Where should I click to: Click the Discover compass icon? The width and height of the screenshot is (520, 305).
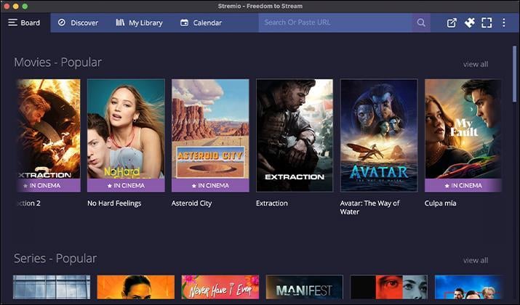[x=62, y=23]
